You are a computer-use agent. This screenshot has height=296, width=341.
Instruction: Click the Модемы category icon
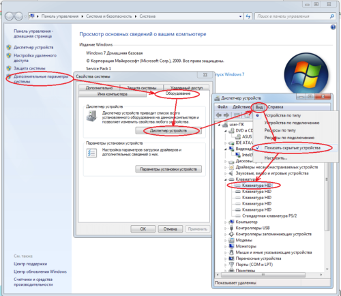coord(231,240)
